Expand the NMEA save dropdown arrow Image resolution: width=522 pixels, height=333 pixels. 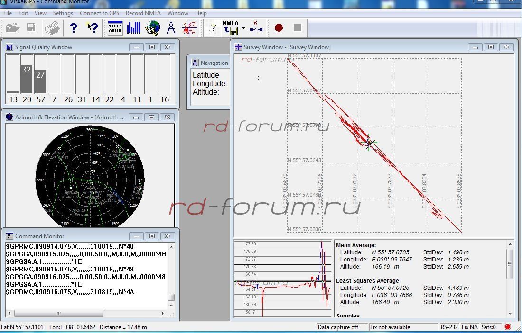(x=243, y=28)
